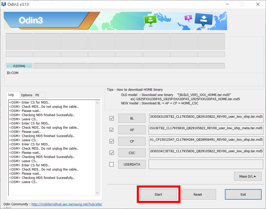Close the Odin3 window
This screenshot has width=266, height=209.
pyautogui.click(x=258, y=4)
